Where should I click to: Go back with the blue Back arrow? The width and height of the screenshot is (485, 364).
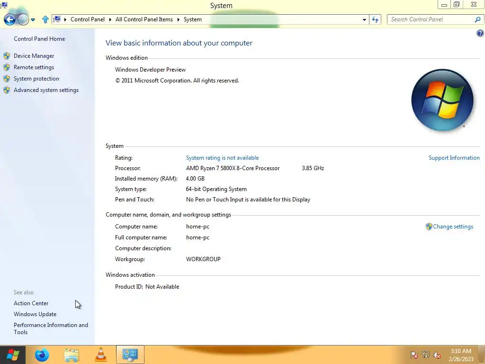(9, 19)
